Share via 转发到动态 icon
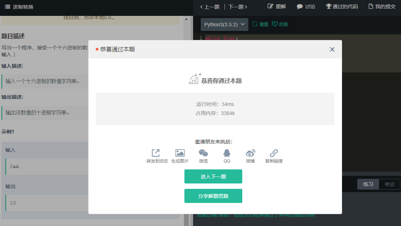The height and width of the screenshot is (226, 401). tap(156, 153)
